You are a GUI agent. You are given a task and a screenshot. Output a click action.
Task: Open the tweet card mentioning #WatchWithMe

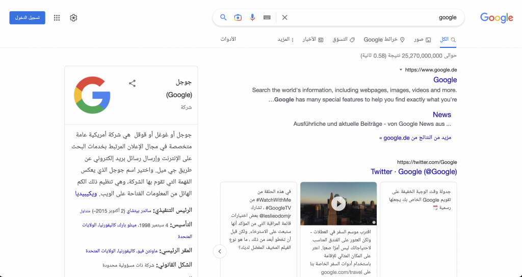(258, 230)
